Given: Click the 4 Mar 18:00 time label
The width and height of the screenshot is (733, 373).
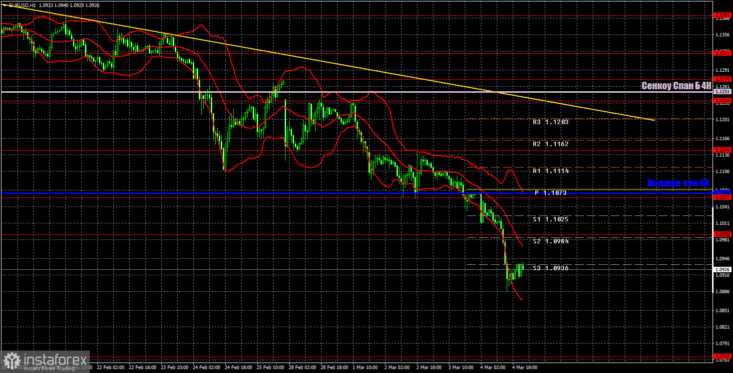Looking at the screenshot, I should [525, 368].
